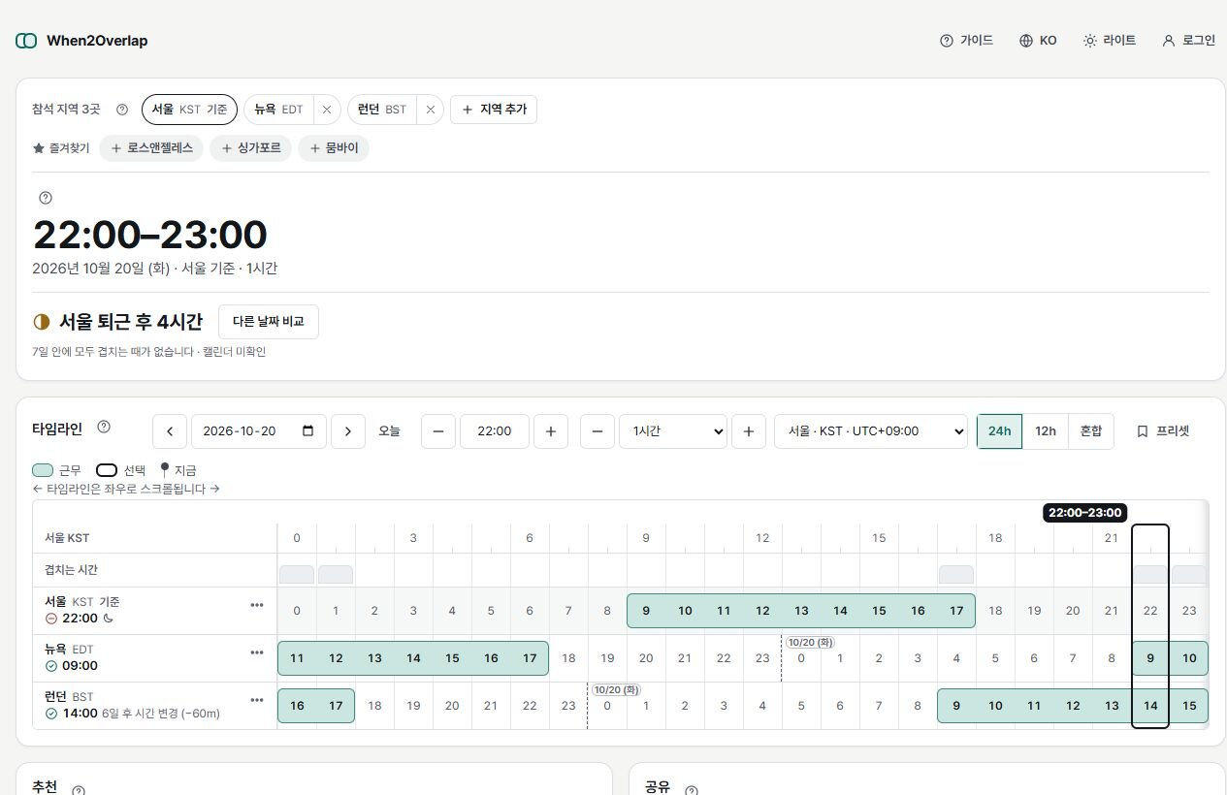Select hour 0 in the 서울 row
The image size is (1227, 795).
point(297,611)
